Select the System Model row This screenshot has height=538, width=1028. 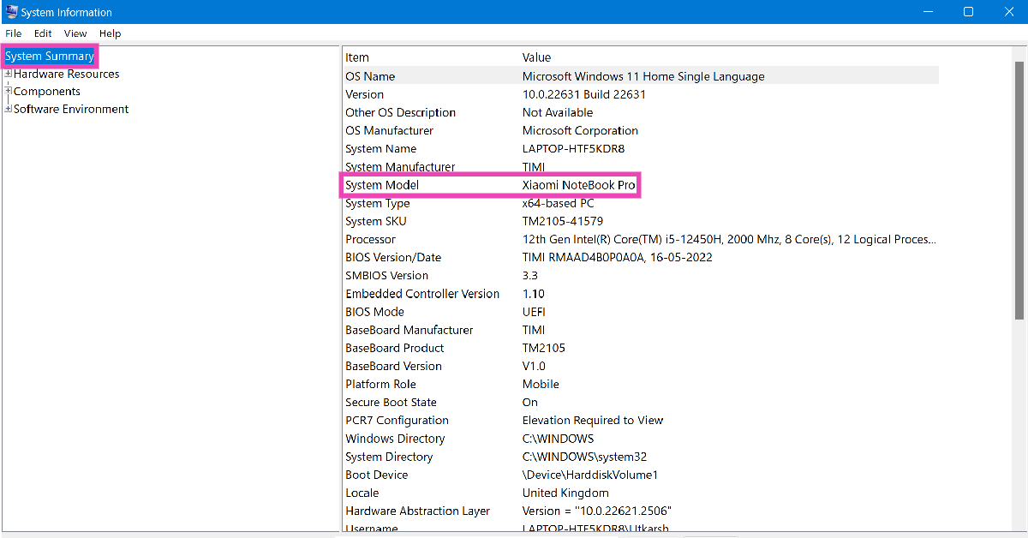(x=382, y=185)
